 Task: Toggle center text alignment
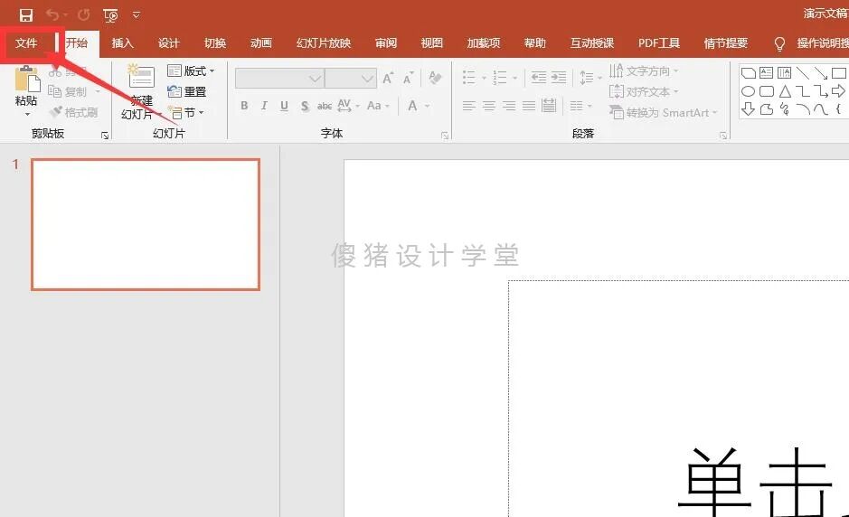pos(489,106)
